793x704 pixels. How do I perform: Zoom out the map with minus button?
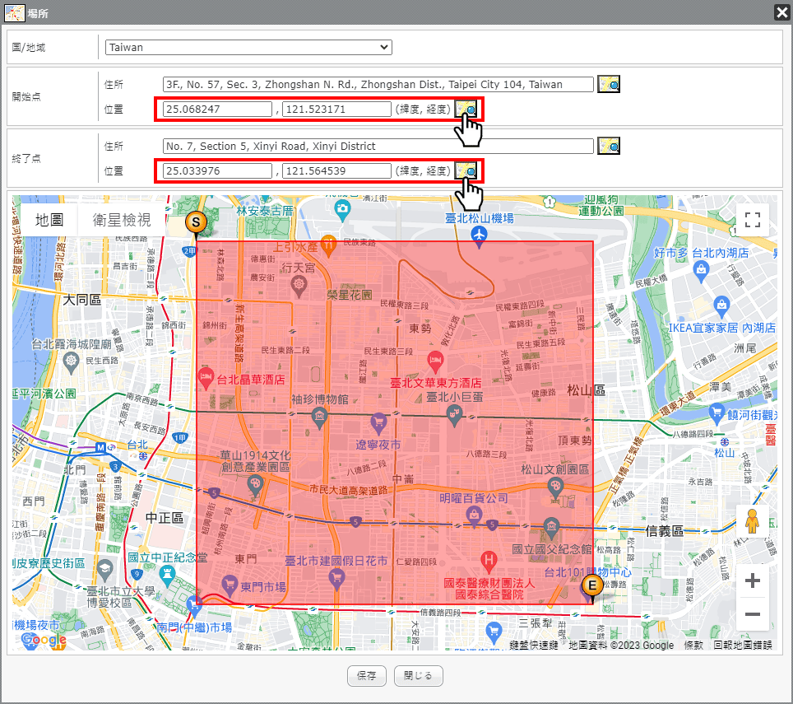[753, 614]
